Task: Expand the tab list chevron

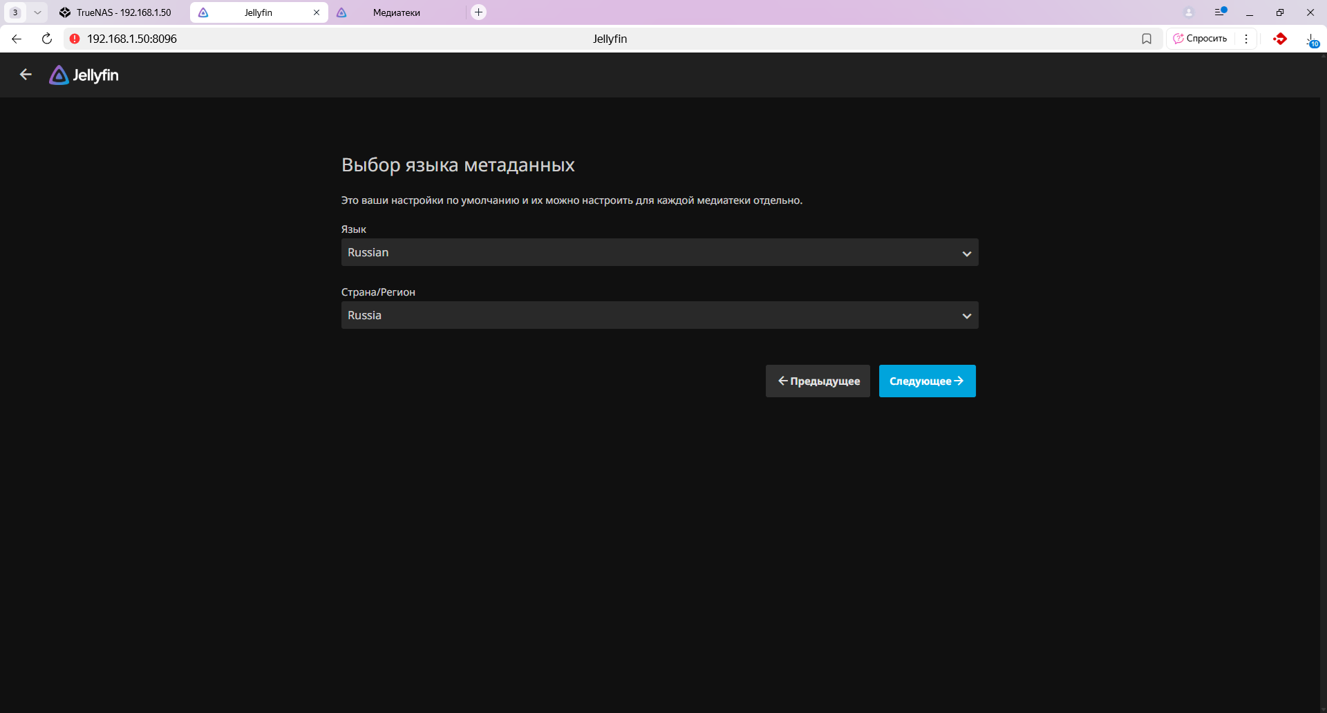Action: click(x=37, y=12)
